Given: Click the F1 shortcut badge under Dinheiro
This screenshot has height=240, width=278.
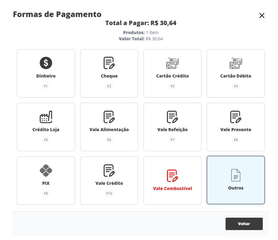Looking at the screenshot, I should pyautogui.click(x=46, y=86).
